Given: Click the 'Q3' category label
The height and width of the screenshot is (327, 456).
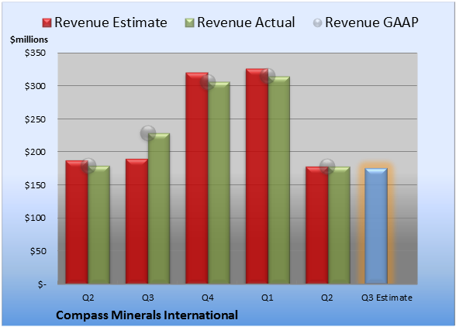Looking at the screenshot, I should click(x=147, y=298).
